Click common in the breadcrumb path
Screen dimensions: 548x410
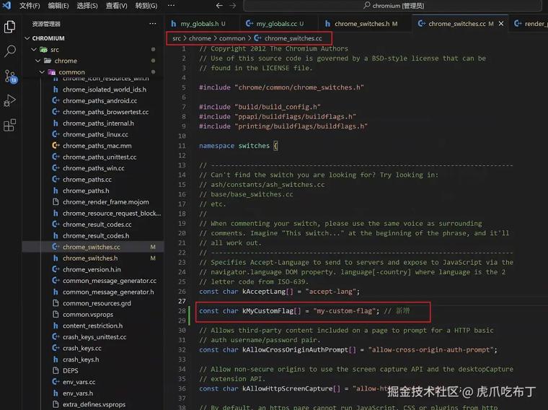pos(232,38)
